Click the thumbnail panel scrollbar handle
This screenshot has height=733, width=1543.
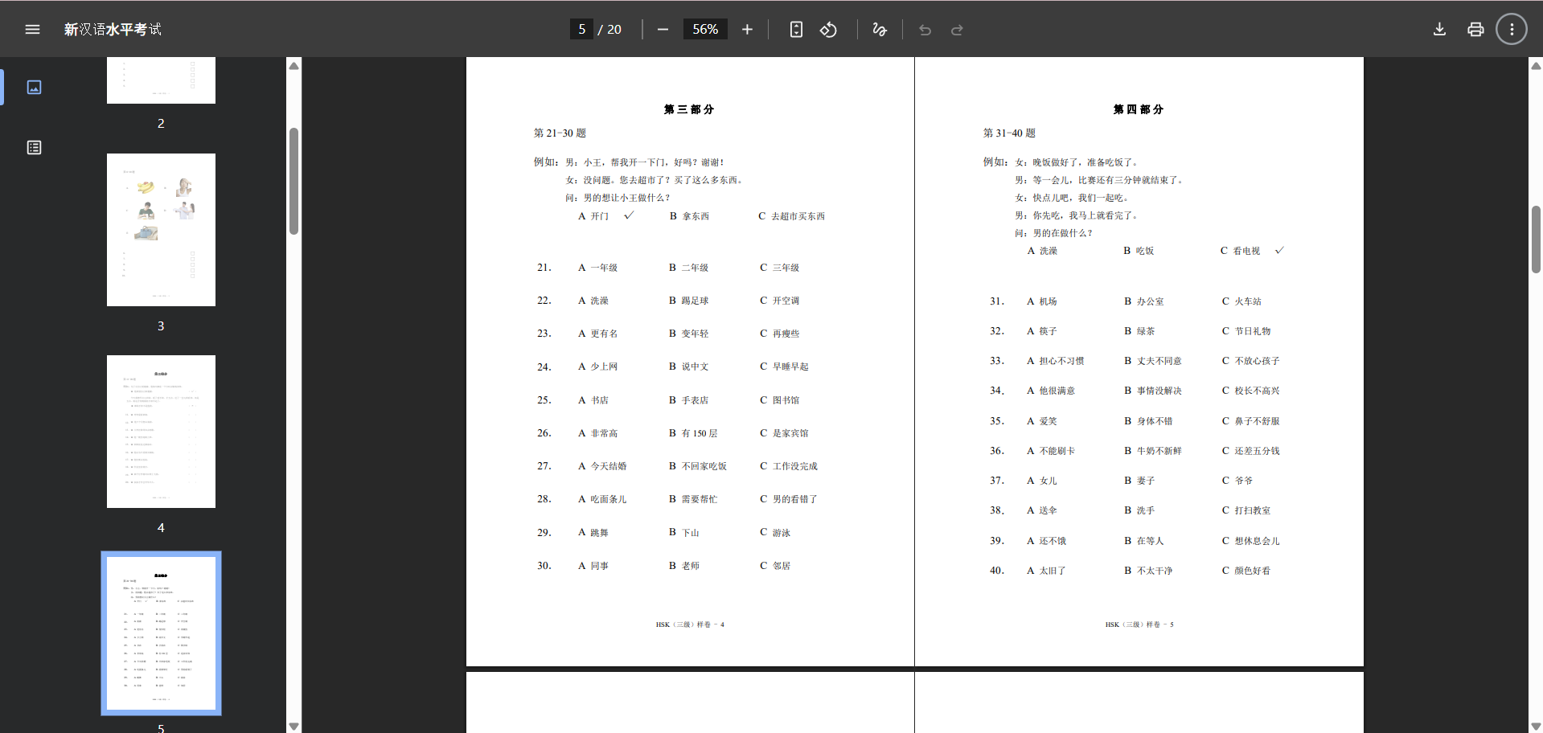tap(294, 181)
